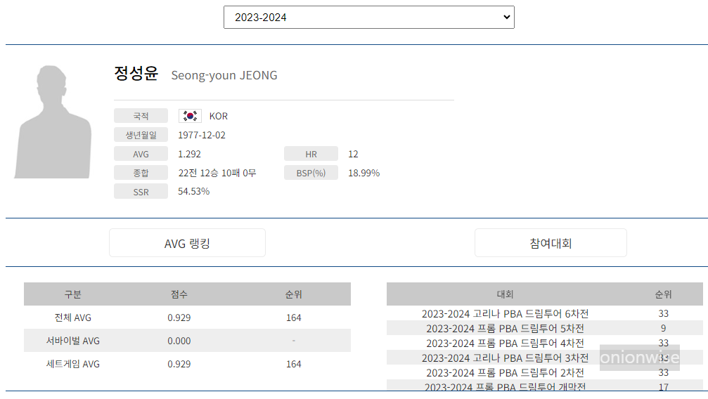Click the 서바이벌 AVG score 0.000

[x=179, y=341]
